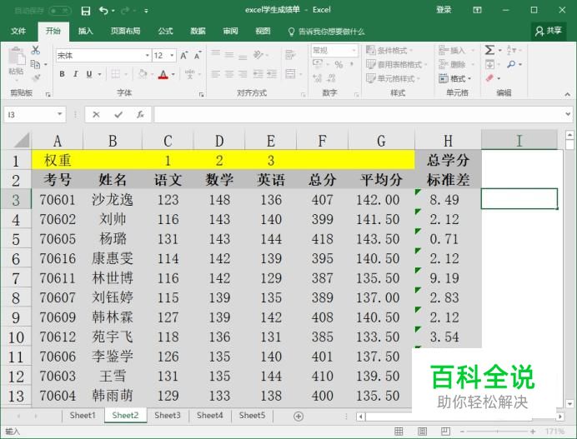
Task: Toggle Bold formatting
Action: click(63, 74)
